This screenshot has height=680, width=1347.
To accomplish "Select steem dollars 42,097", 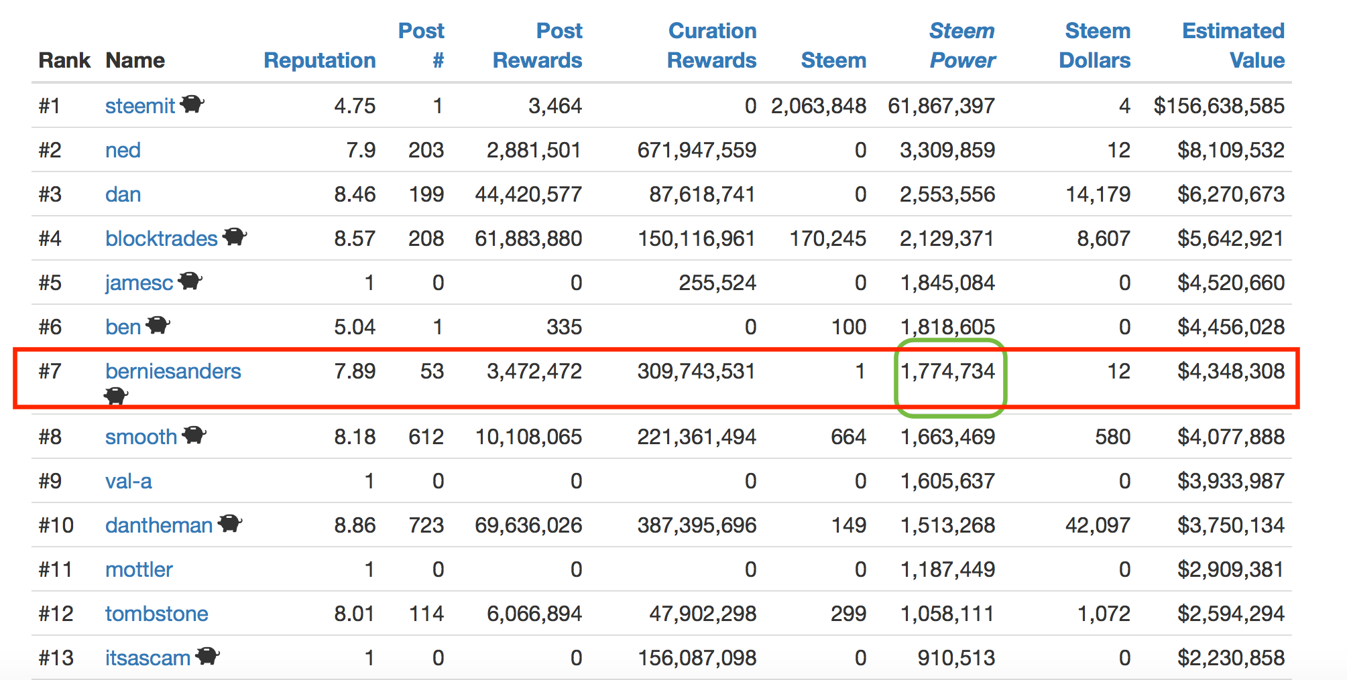I will click(x=1098, y=525).
